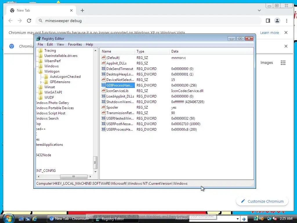Screen dimensions: 297x223
Task: Open the Google apps grid
Action: coord(283,63)
